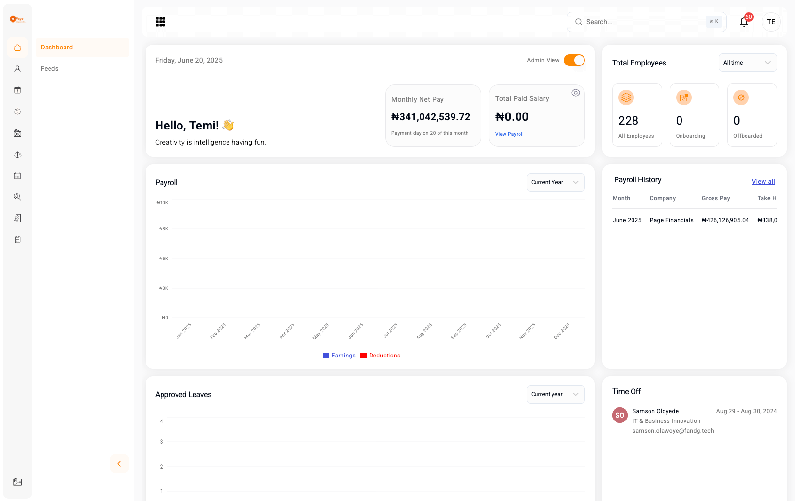Select the Feeds menu item
The width and height of the screenshot is (795, 501).
[x=49, y=69]
